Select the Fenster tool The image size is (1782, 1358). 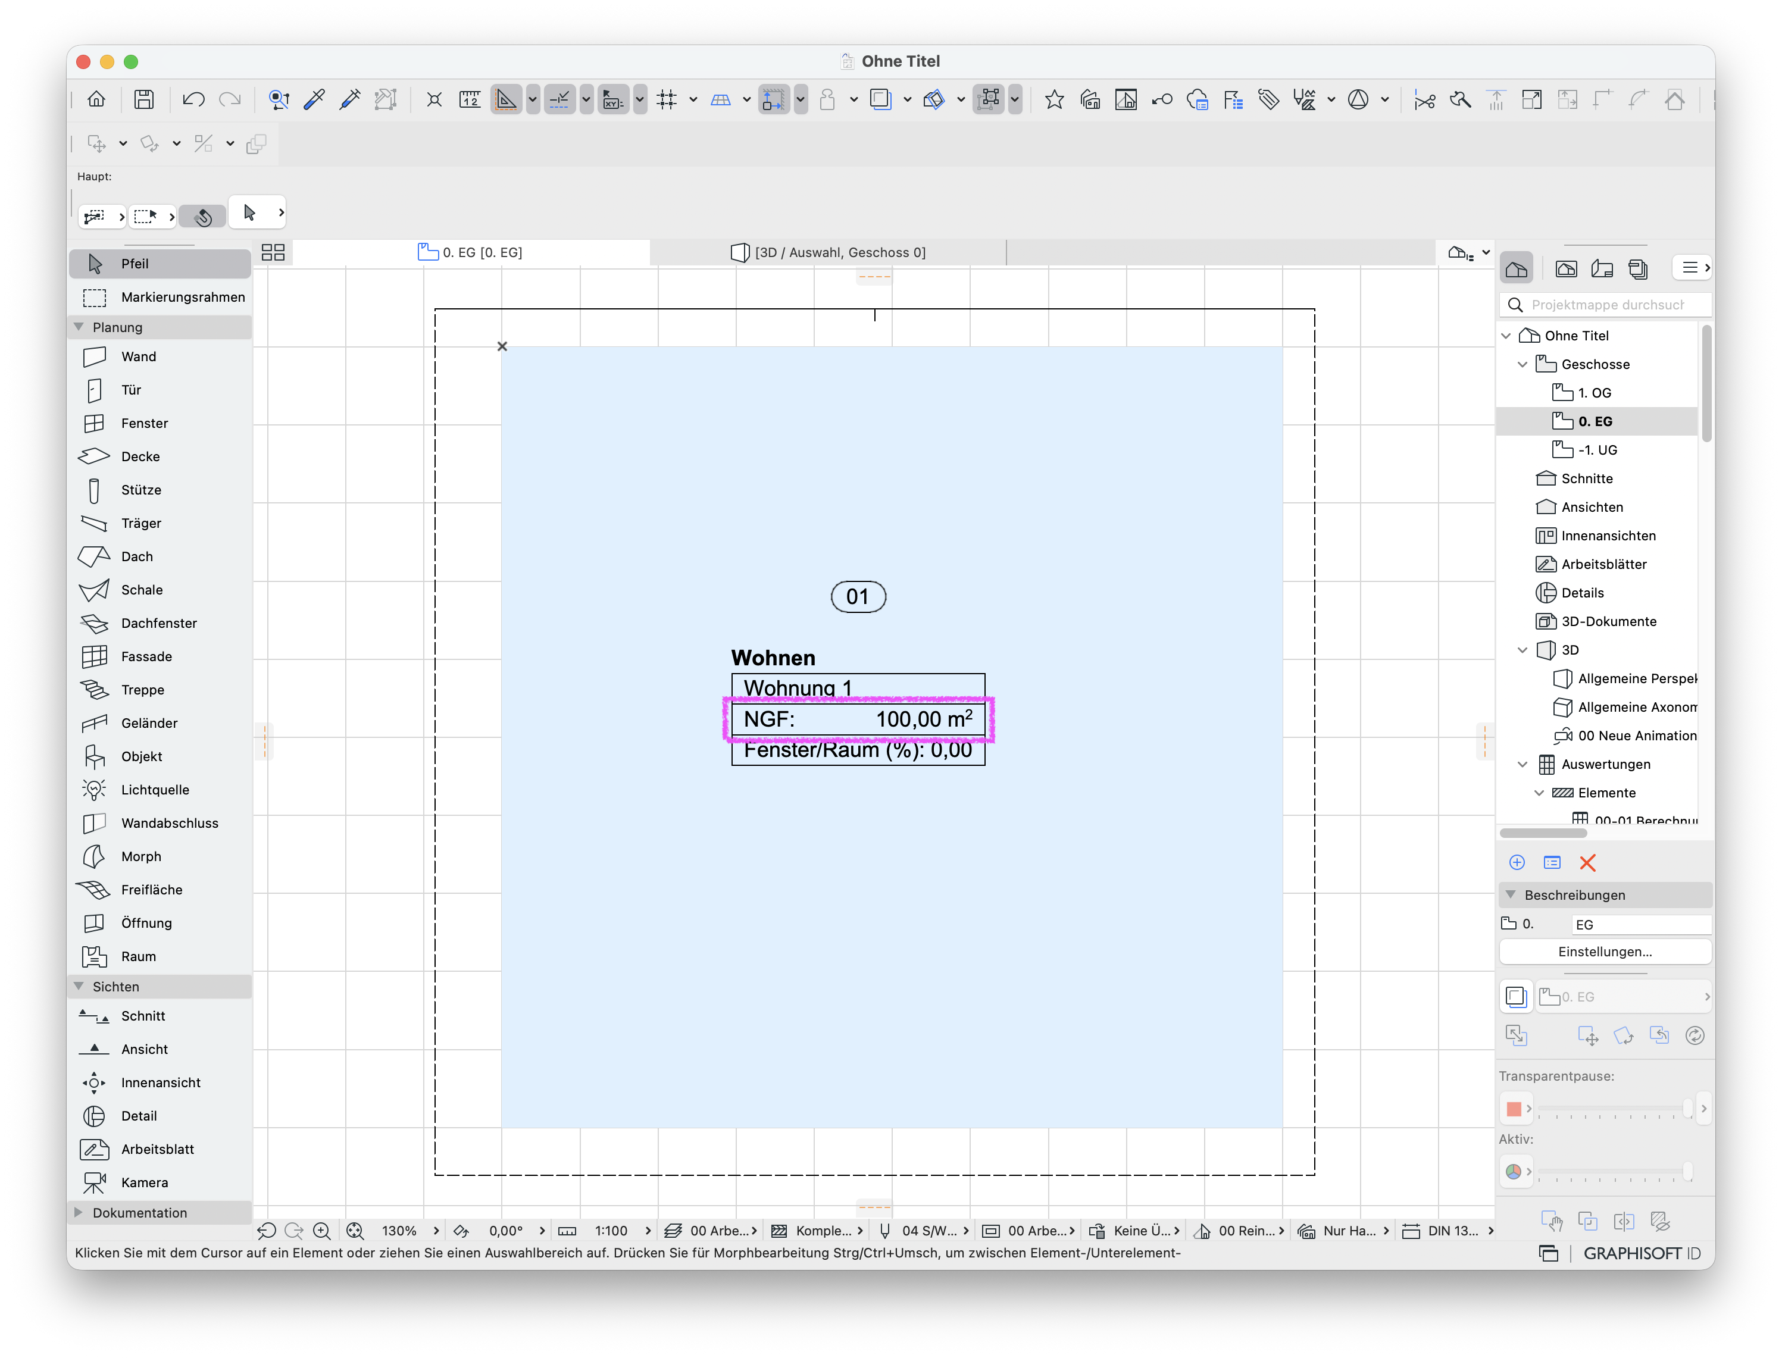tap(160, 423)
